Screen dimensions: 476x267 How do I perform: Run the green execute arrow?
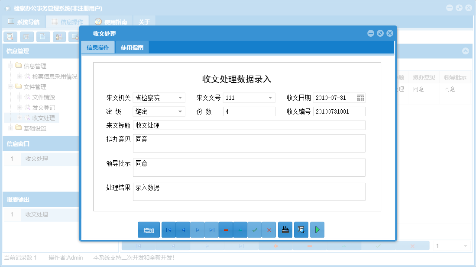317,229
